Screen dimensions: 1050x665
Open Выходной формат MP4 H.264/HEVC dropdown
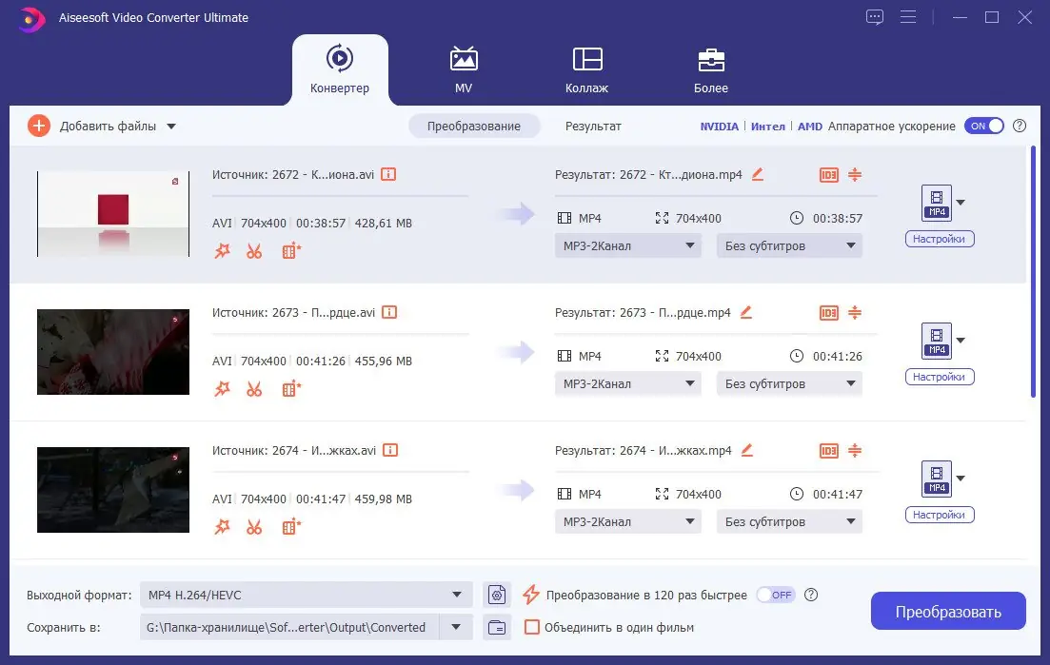(306, 595)
